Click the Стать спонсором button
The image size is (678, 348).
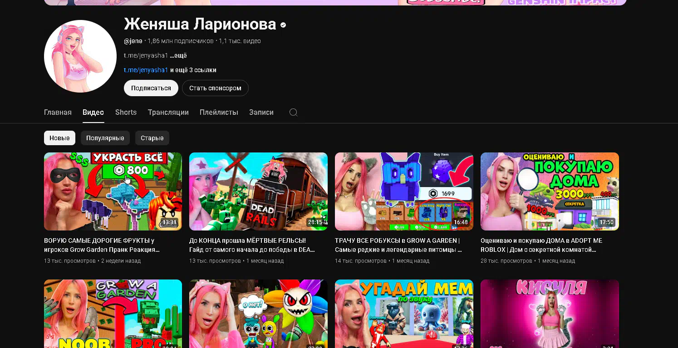click(x=215, y=88)
